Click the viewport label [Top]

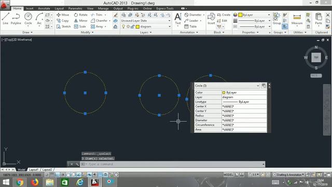click(x=9, y=39)
